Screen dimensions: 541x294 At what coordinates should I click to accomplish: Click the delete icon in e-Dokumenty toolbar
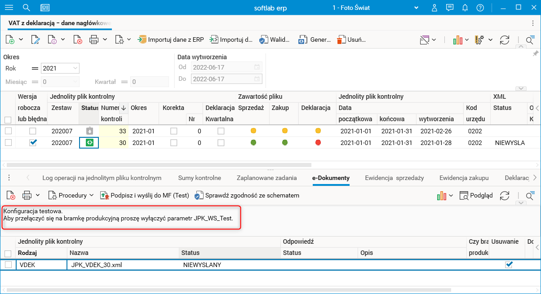[x=11, y=195]
